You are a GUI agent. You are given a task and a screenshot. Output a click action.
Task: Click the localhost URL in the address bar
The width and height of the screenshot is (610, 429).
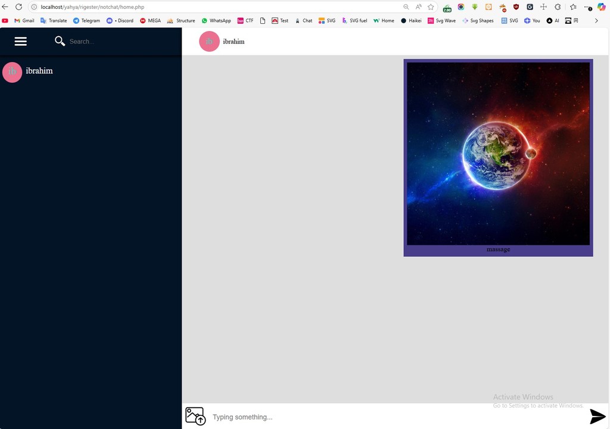(92, 7)
